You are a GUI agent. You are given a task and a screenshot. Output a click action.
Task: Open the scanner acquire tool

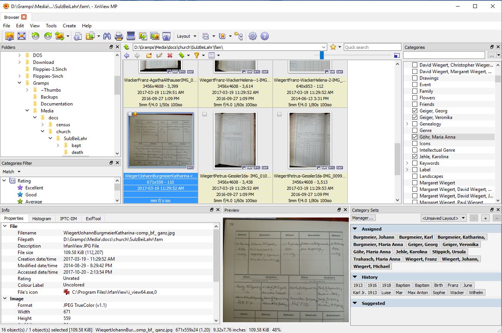[131, 36]
